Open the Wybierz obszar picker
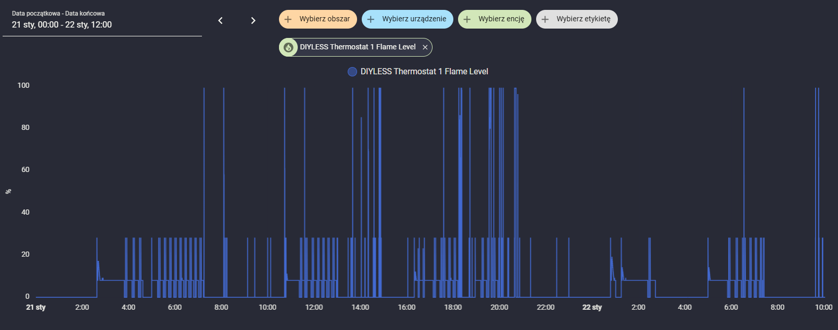838x330 pixels. point(318,19)
